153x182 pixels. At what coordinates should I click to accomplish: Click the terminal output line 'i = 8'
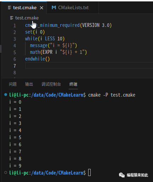tap(15, 159)
